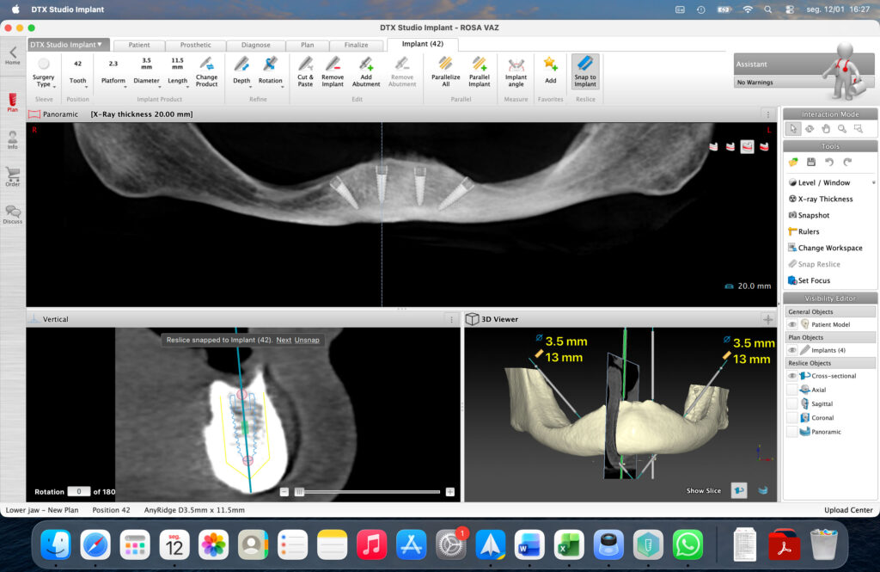Toggle visibility of Implants (4)
Image resolution: width=880 pixels, height=572 pixels.
coord(792,350)
